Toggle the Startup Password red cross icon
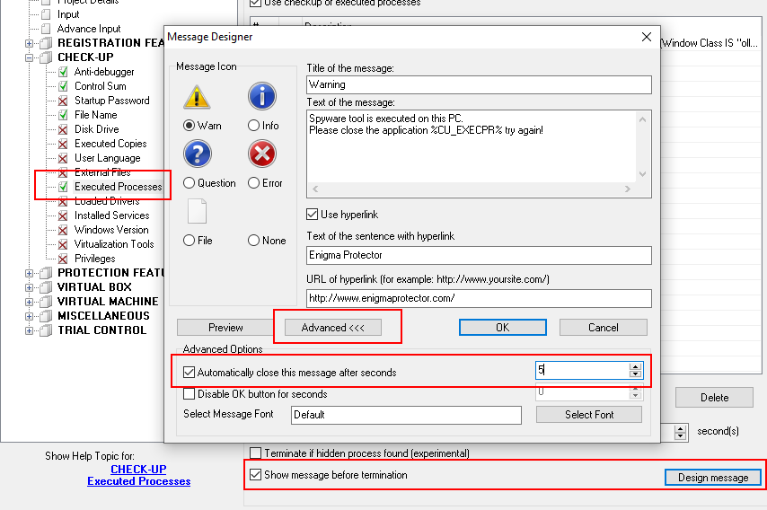The width and height of the screenshot is (767, 510). pos(63,101)
